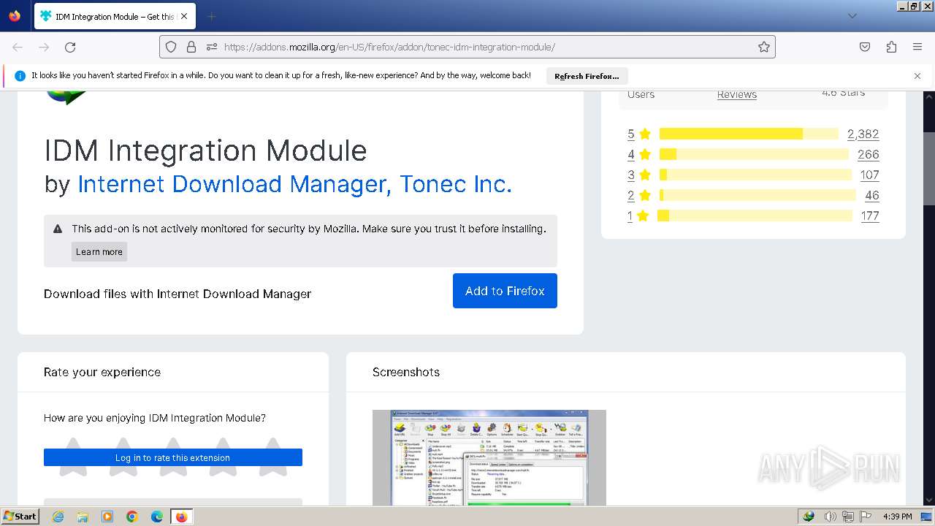Open the network tray icon
Viewport: 935px width, 526px height.
tap(849, 517)
